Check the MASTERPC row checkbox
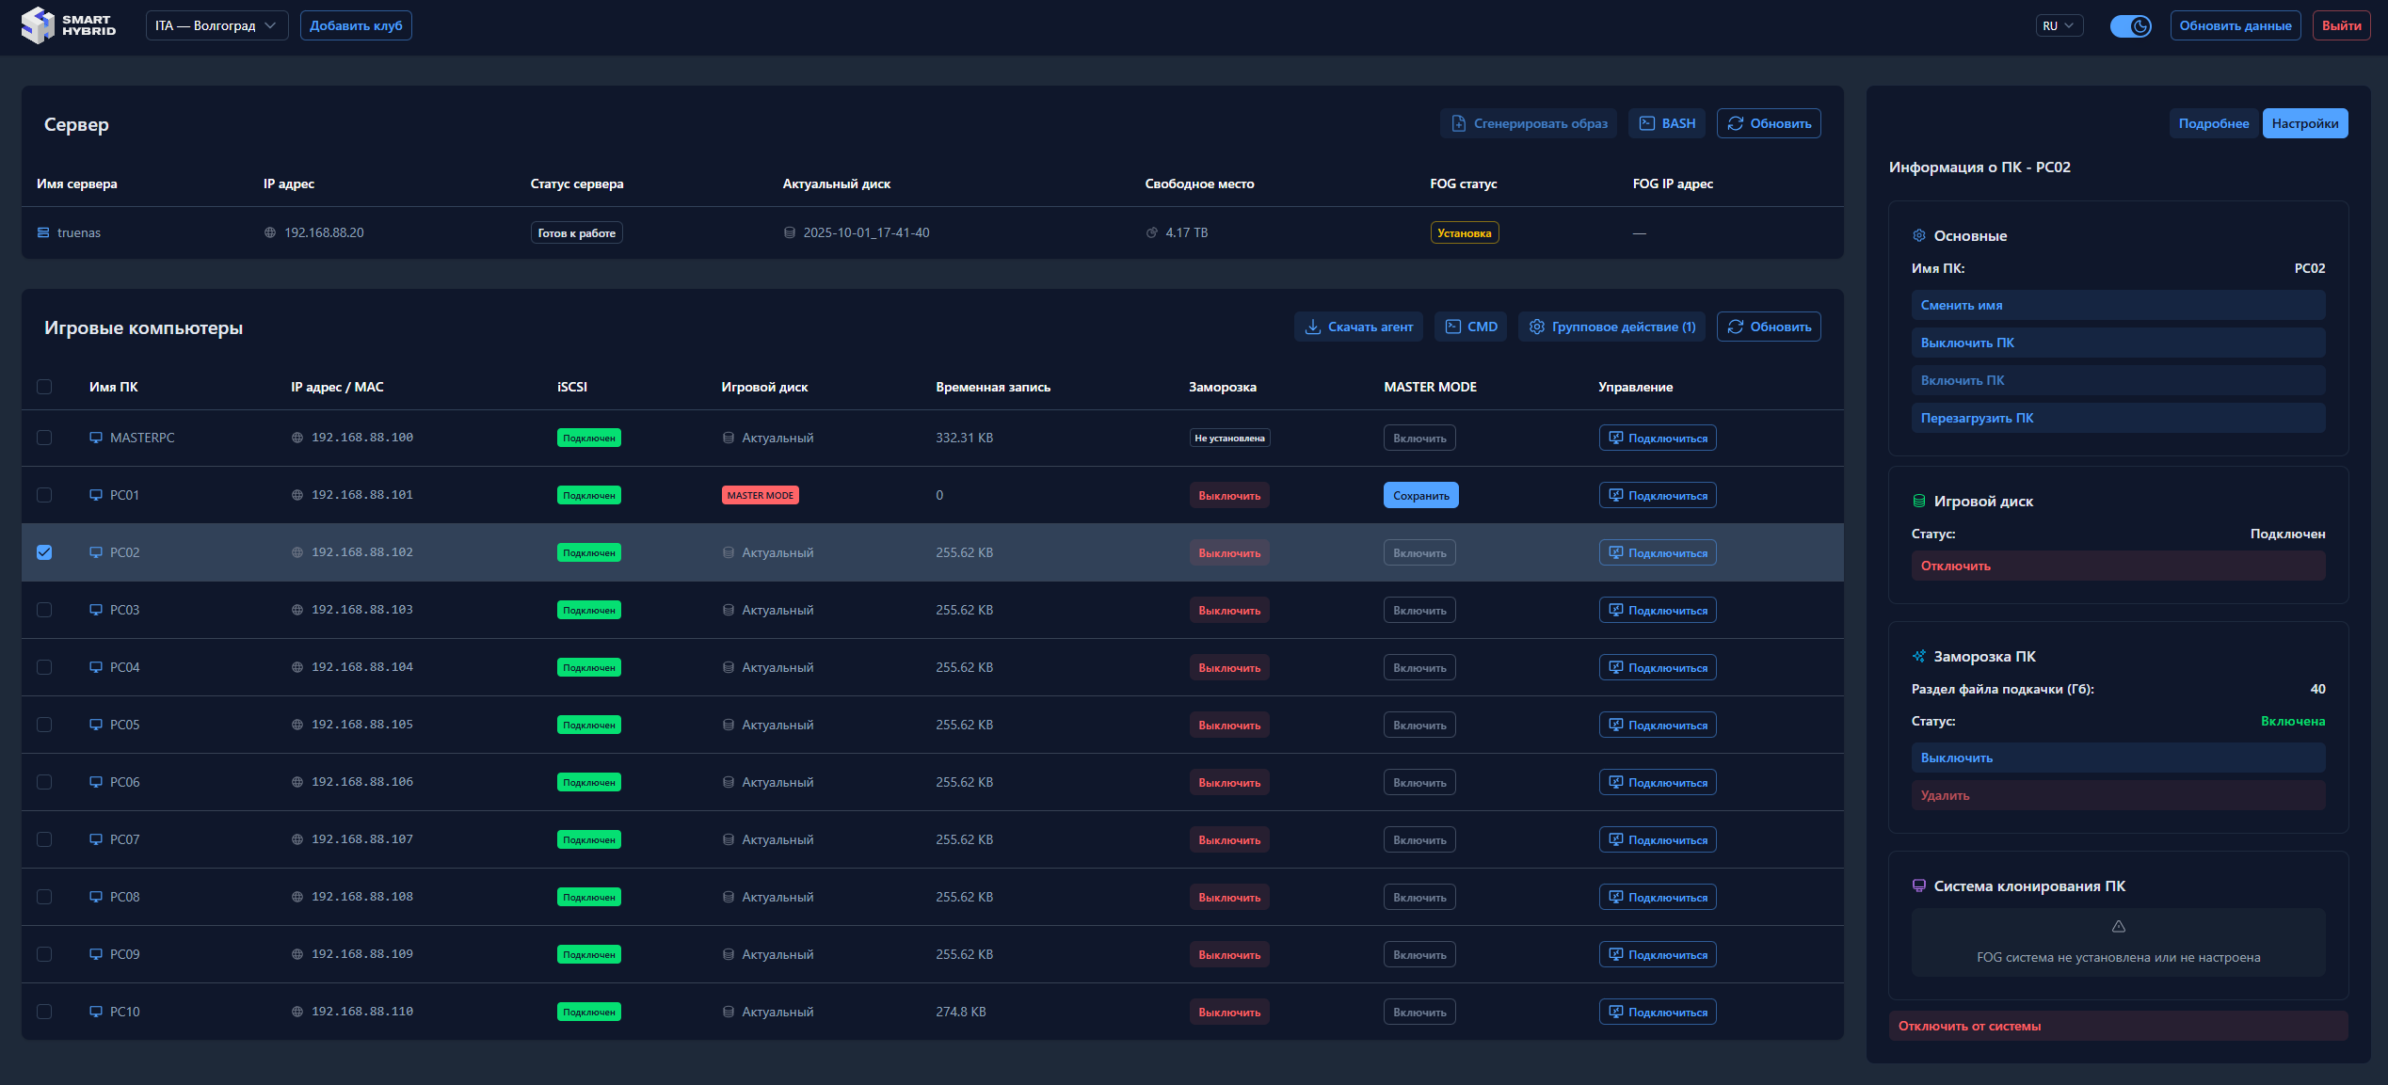 (x=44, y=438)
